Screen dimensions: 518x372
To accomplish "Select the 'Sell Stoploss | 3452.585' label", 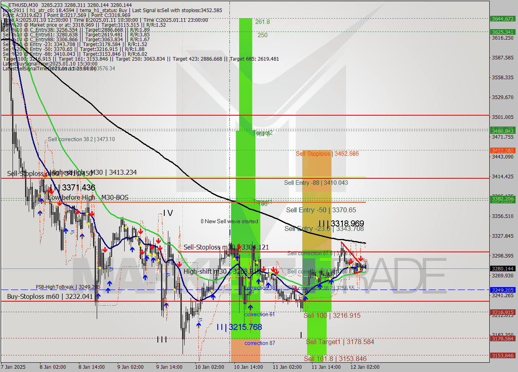I will [327, 153].
